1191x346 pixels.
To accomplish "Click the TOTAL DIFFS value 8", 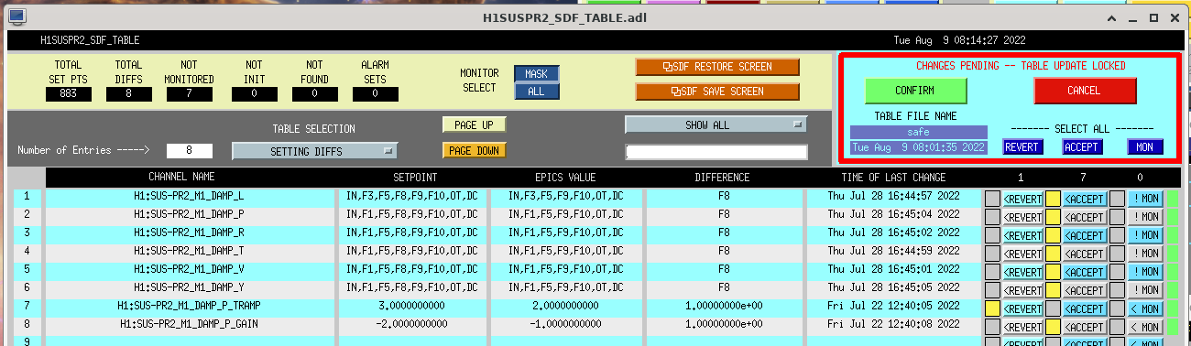I will click(129, 93).
